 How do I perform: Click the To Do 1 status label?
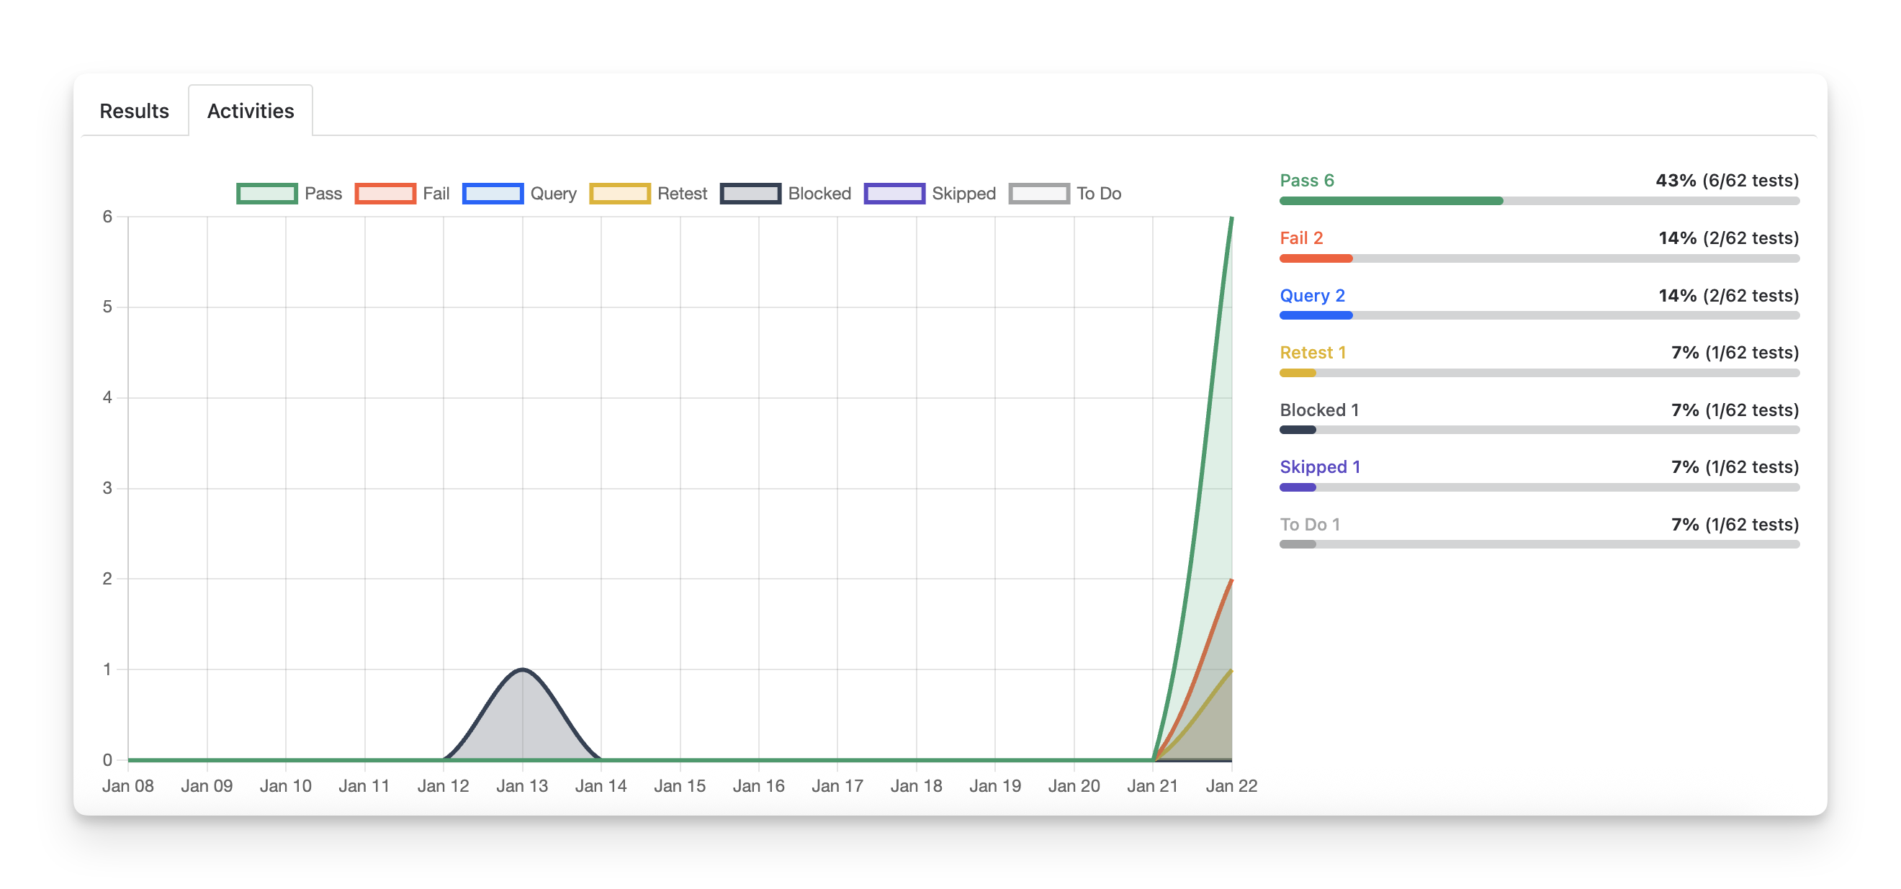pyautogui.click(x=1309, y=525)
